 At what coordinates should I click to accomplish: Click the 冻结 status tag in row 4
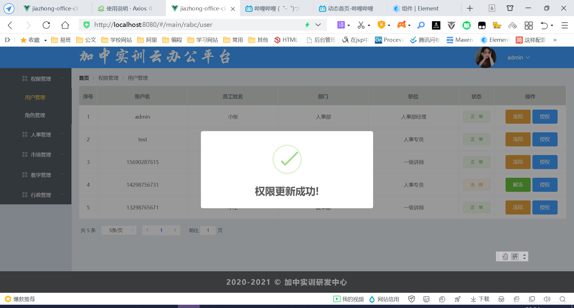[477, 185]
